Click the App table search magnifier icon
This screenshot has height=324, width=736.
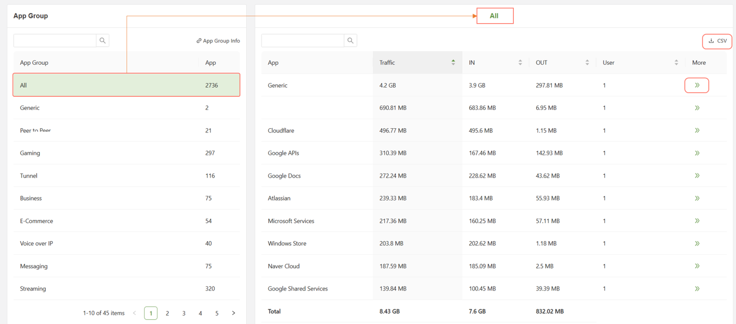[350, 41]
